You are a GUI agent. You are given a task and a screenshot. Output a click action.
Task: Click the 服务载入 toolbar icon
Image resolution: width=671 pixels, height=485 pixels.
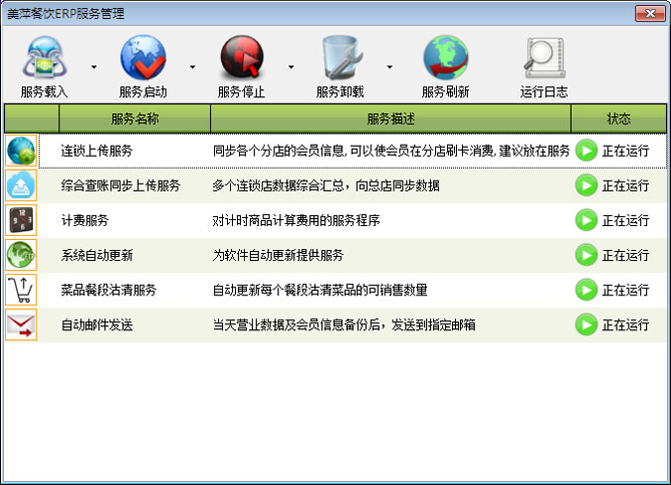[x=45, y=59]
